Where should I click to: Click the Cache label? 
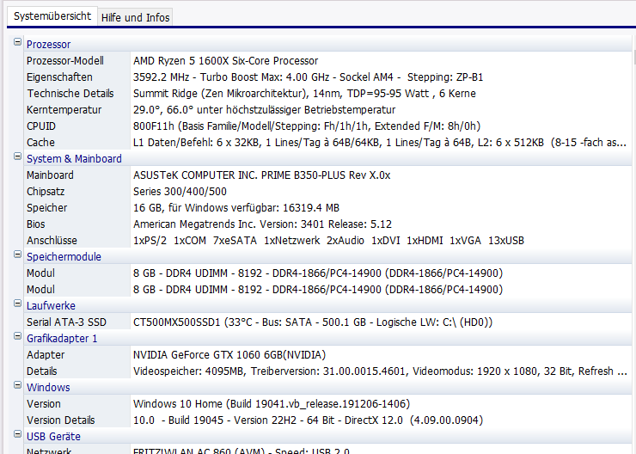click(x=40, y=143)
